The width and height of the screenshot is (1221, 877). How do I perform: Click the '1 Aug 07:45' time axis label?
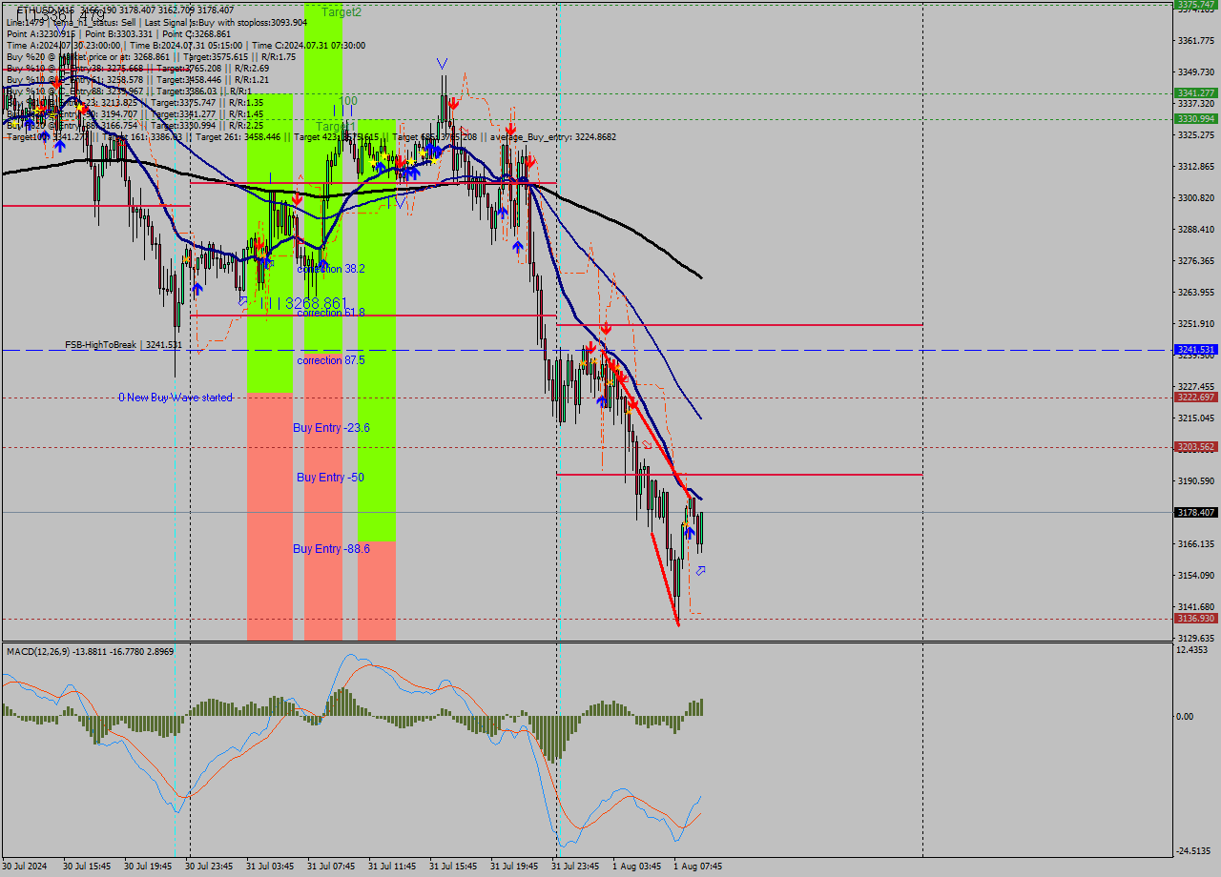coord(697,867)
